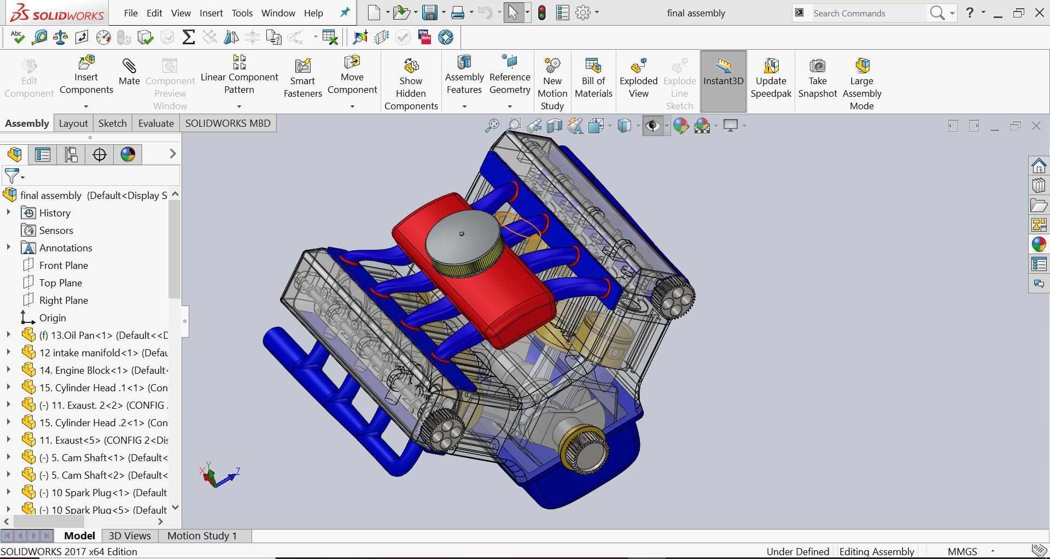Expand the Annotations node

tap(8, 248)
